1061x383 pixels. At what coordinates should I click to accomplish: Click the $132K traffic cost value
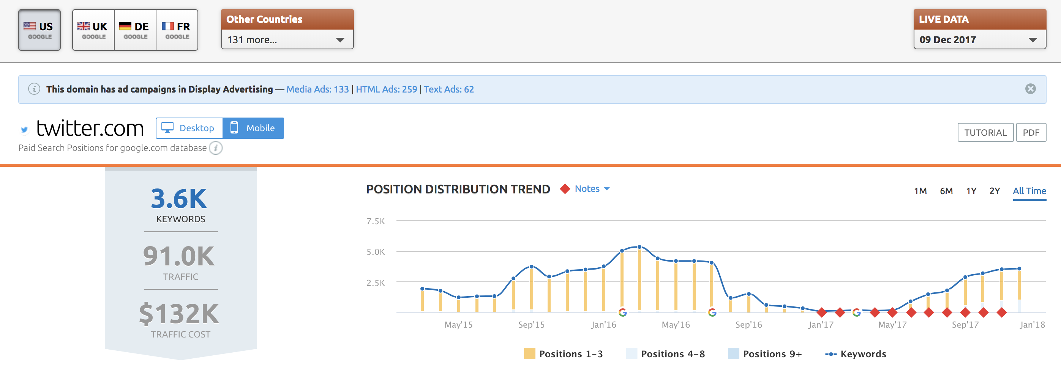(179, 314)
